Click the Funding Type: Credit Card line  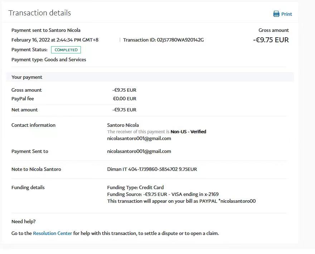pos(135,187)
